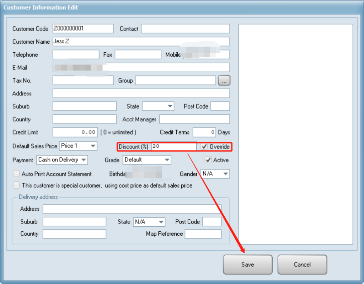Focus the Customer Name field
364x284 pixels.
tap(141, 42)
